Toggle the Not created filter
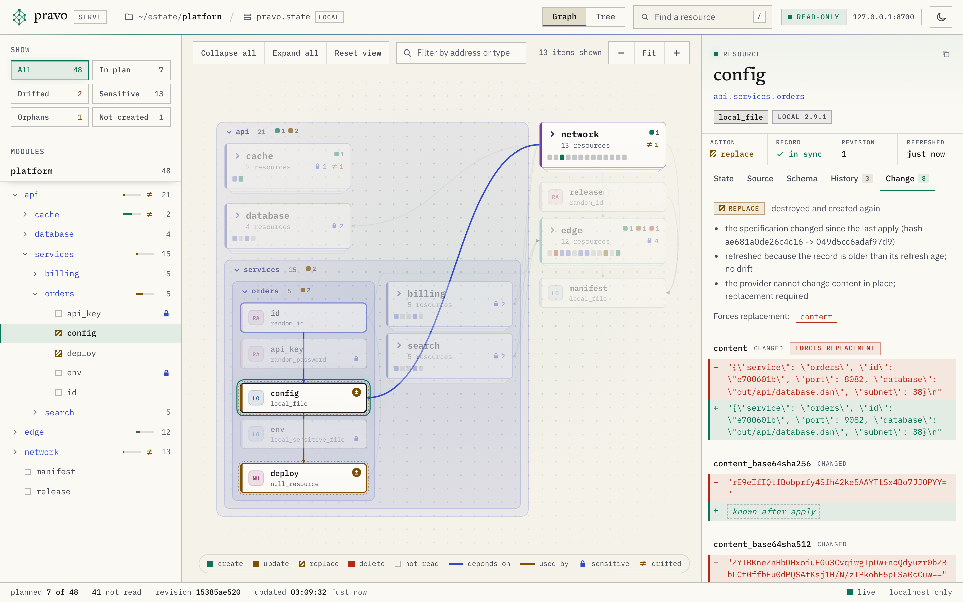 tap(131, 117)
